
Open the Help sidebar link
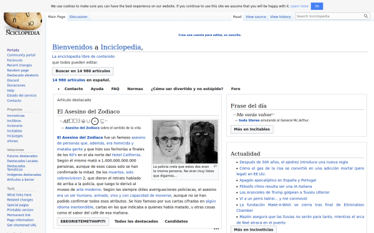[x=11, y=91]
